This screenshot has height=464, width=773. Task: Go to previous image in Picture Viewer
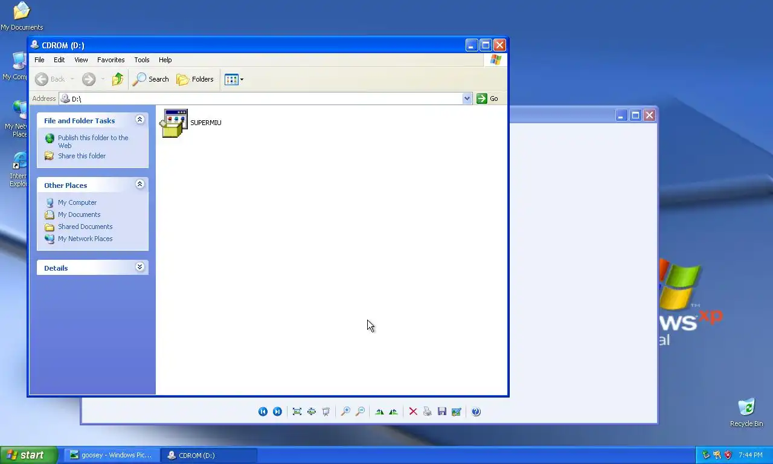pyautogui.click(x=263, y=411)
